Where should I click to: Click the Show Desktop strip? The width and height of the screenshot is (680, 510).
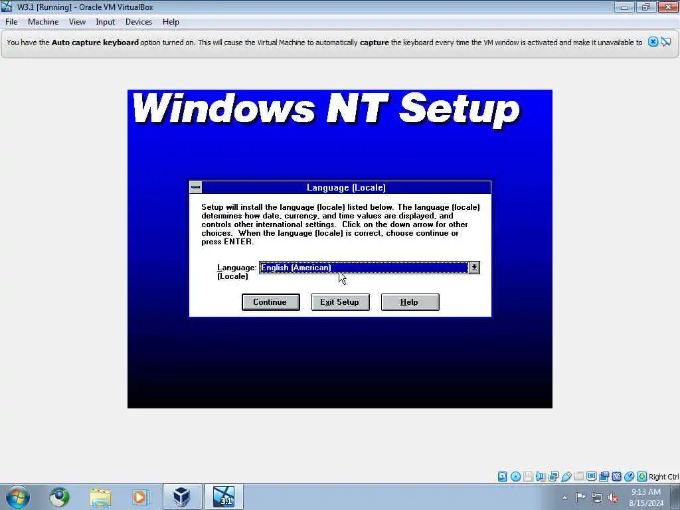coord(675,497)
